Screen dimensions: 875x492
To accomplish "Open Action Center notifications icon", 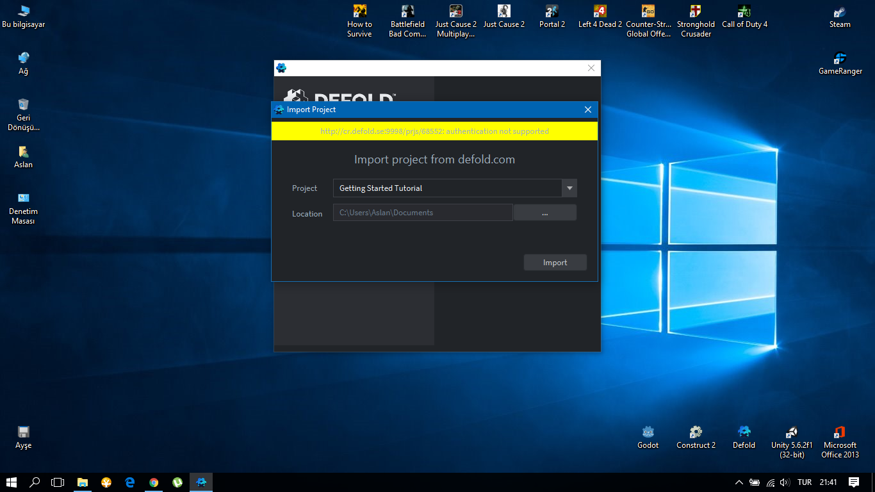I will coord(854,482).
